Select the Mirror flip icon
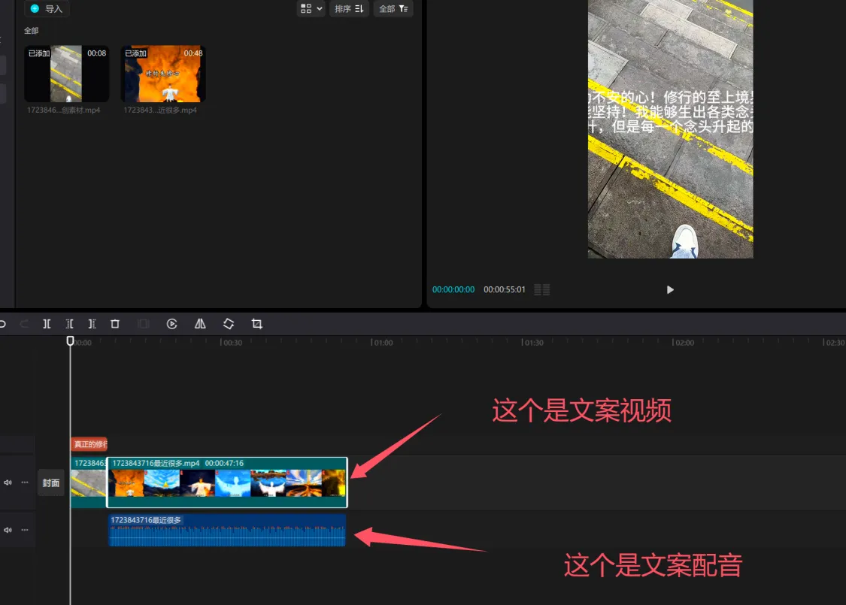 [x=200, y=324]
